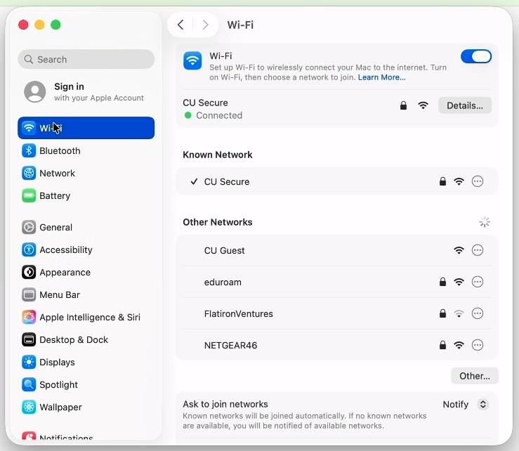Select the Accessibility icon in sidebar

point(29,250)
